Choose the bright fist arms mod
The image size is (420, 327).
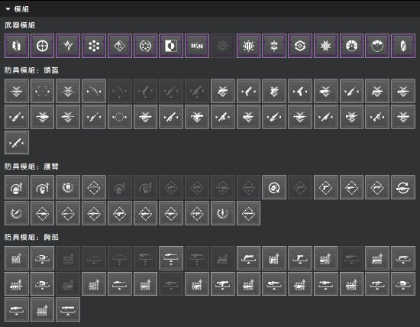pos(42,187)
